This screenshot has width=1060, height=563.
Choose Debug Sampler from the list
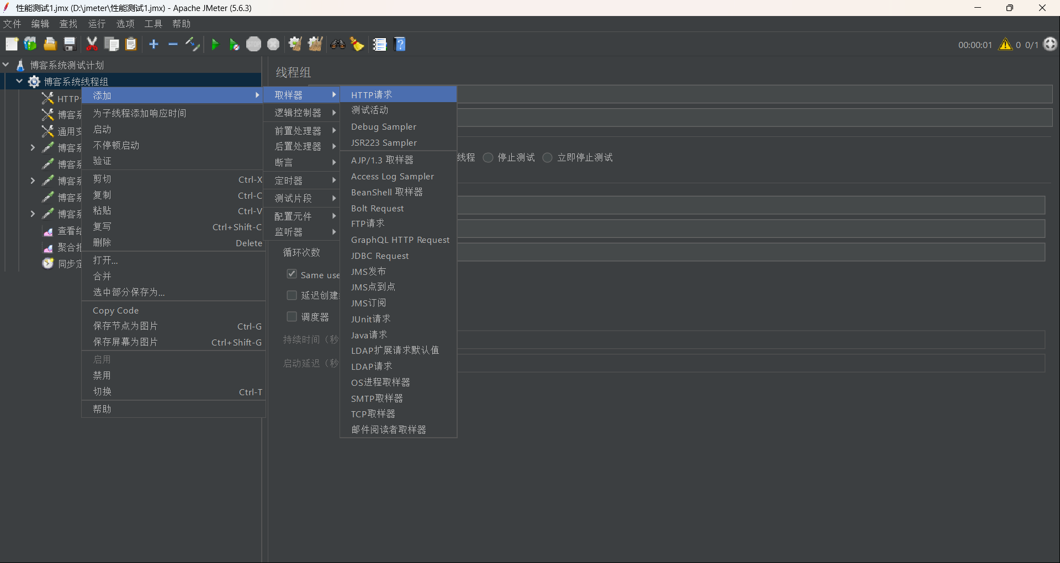point(399,127)
